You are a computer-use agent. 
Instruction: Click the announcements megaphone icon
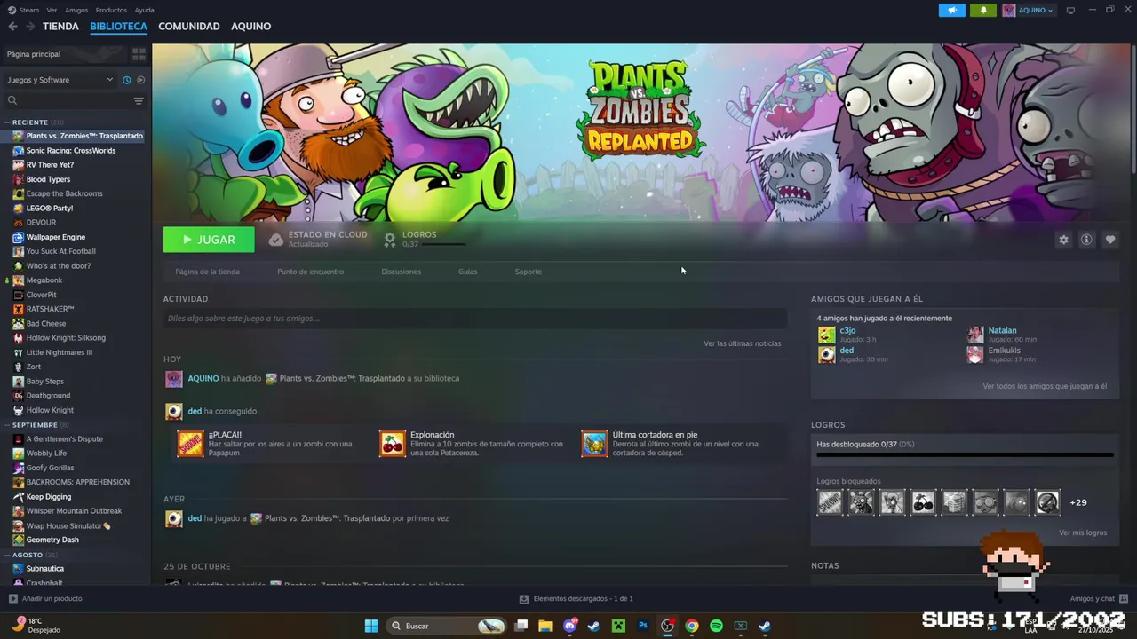[x=951, y=10]
